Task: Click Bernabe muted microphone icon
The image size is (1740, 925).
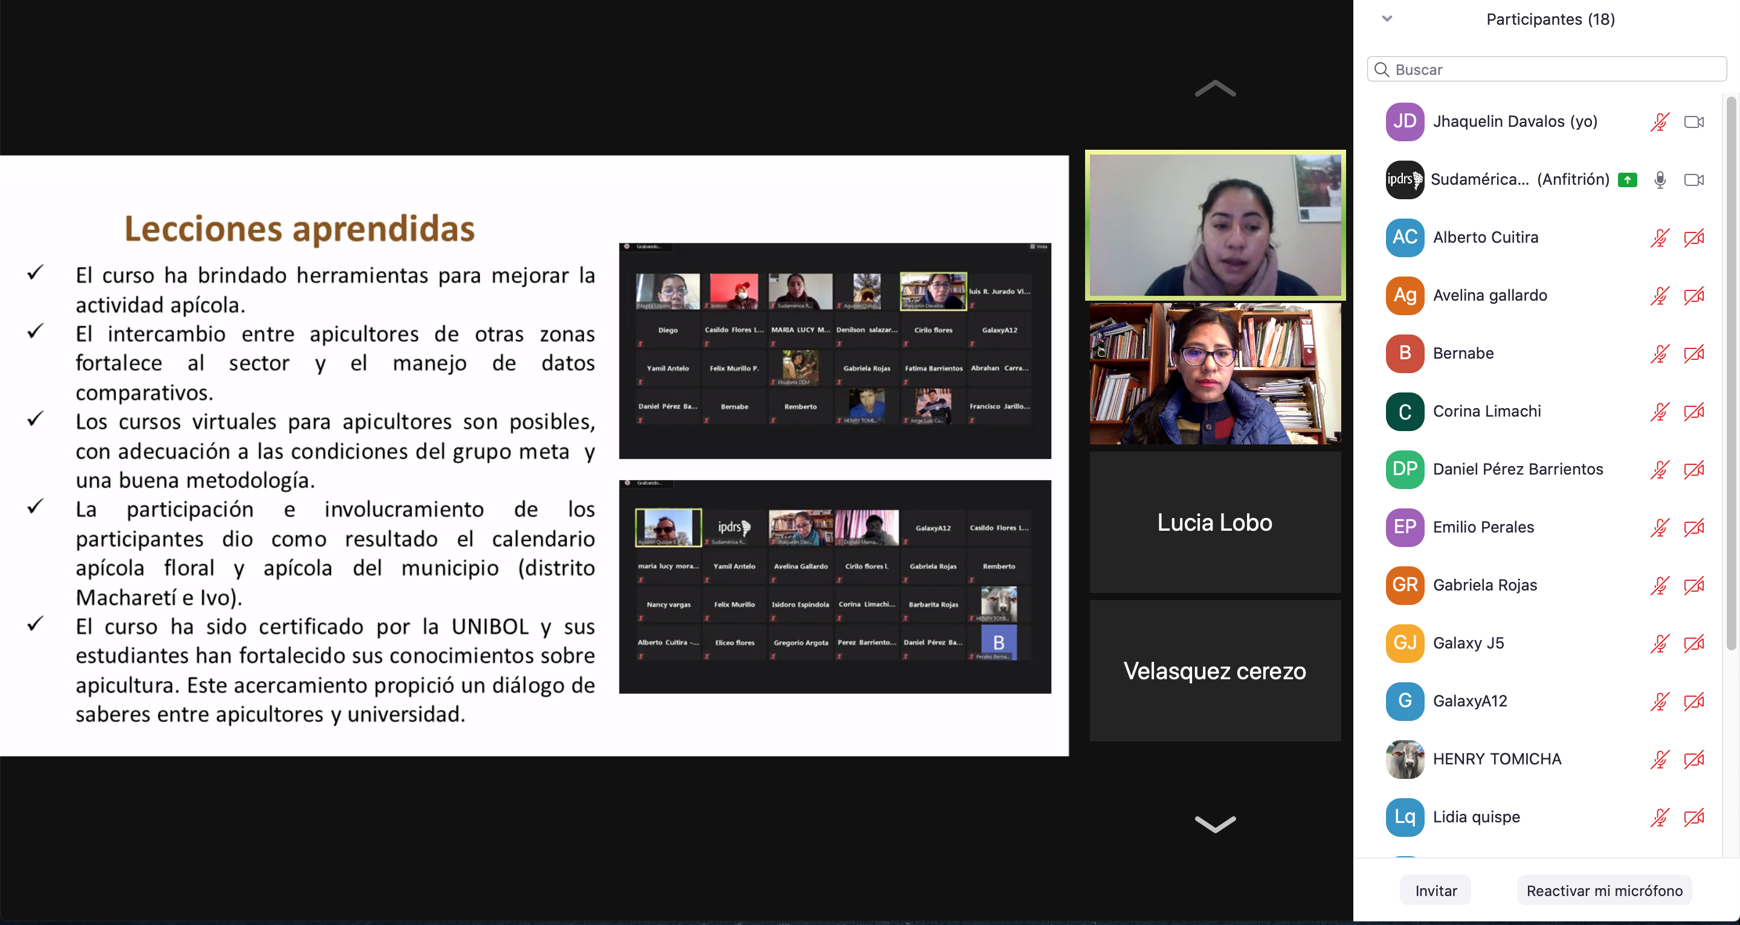Action: (x=1660, y=353)
